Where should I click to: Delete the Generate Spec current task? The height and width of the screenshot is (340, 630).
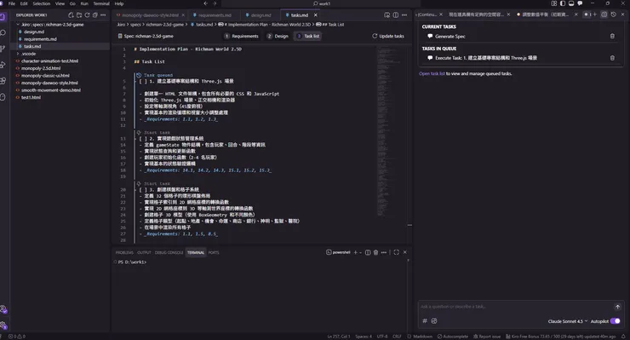click(612, 36)
